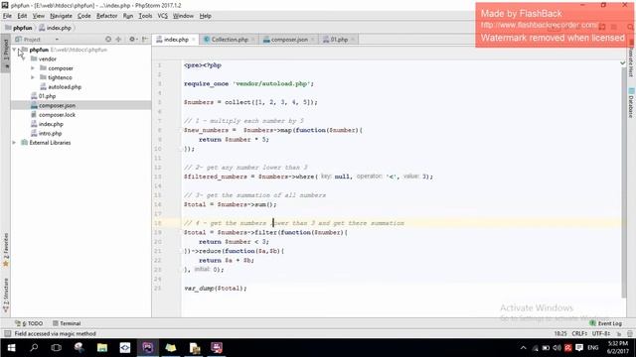Open Task View on taskbar

click(x=57, y=348)
